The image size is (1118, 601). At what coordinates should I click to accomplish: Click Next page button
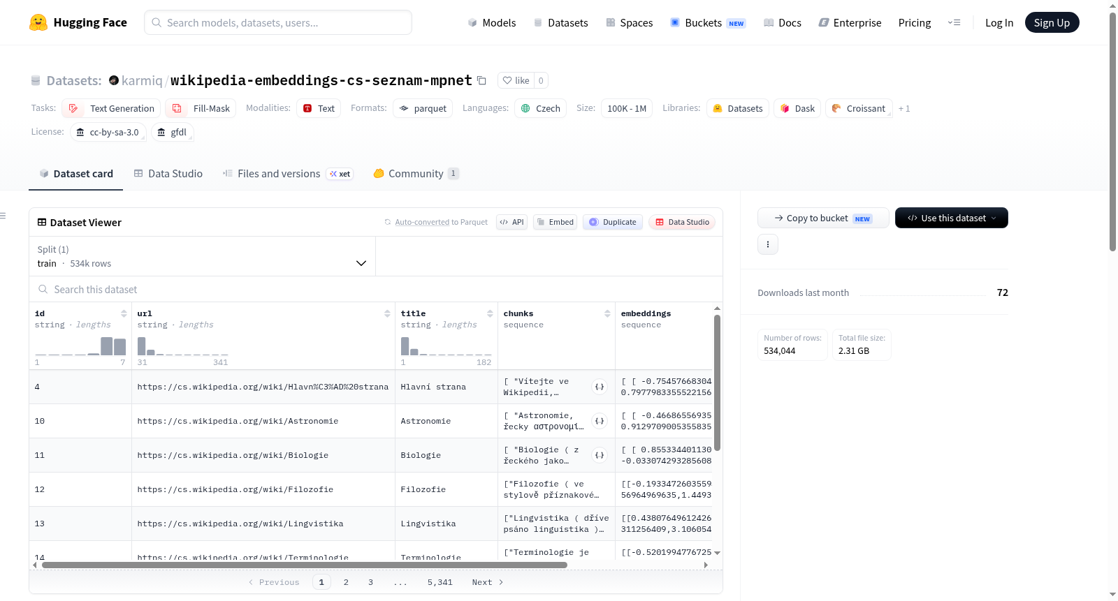pyautogui.click(x=488, y=582)
